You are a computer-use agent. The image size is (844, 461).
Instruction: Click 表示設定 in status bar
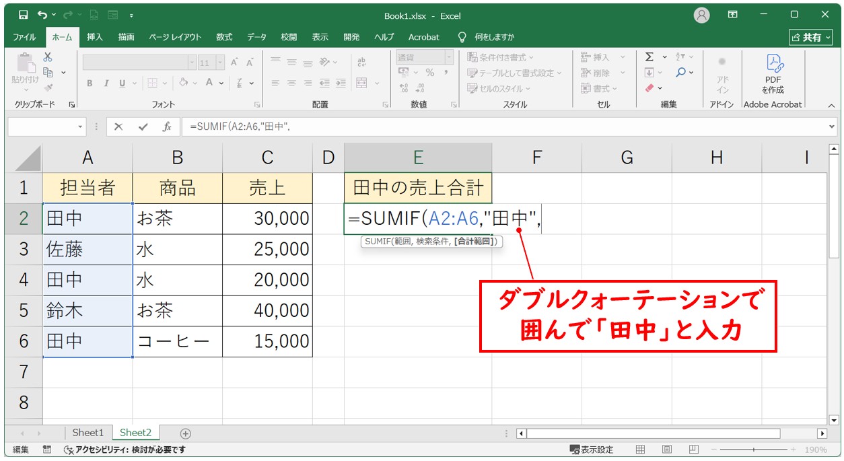(x=592, y=450)
